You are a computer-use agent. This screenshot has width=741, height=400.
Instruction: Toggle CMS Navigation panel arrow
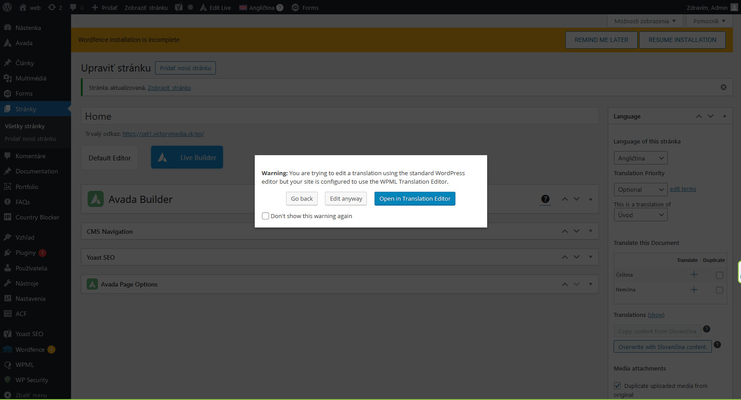(590, 231)
